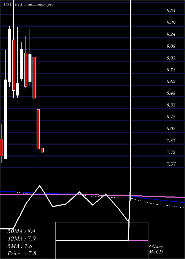Click the '5MA : 7.8' readout
Screen dimensions: 185x259
[x=20, y=246]
